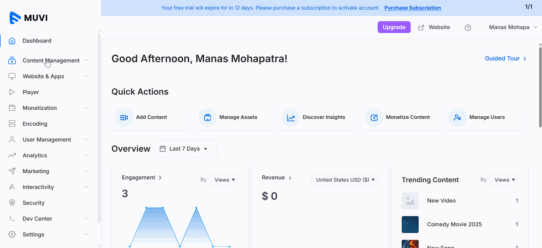Viewport: 542px width, 248px height.
Task: Click the purple Upgrade button
Action: pos(394,27)
